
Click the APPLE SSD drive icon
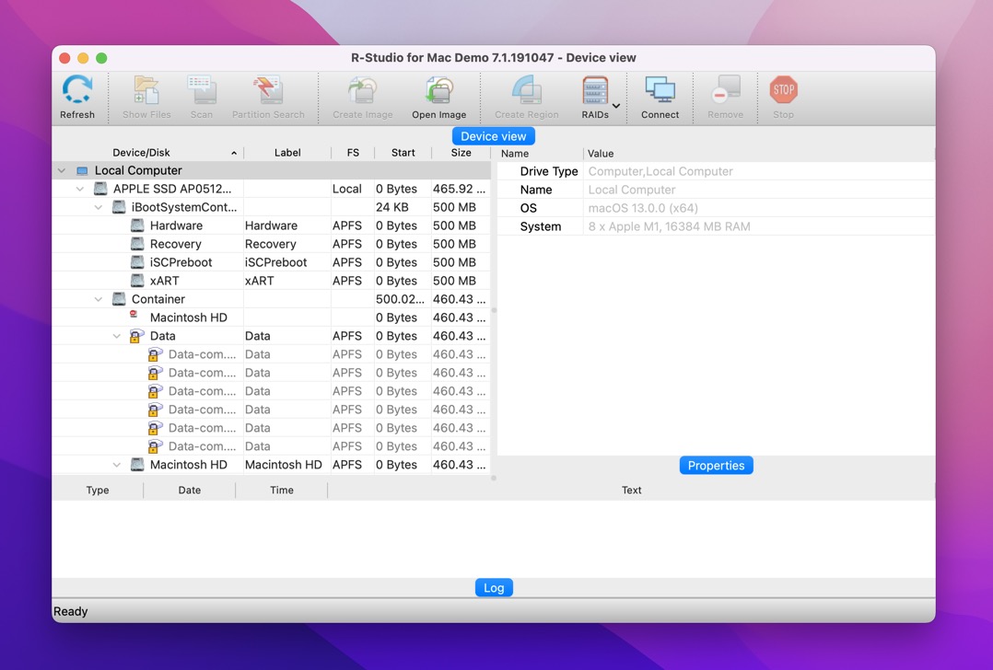point(100,189)
